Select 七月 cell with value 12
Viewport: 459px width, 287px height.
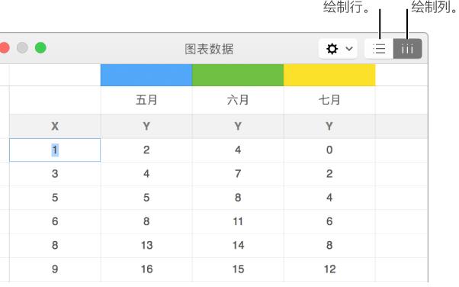click(329, 269)
